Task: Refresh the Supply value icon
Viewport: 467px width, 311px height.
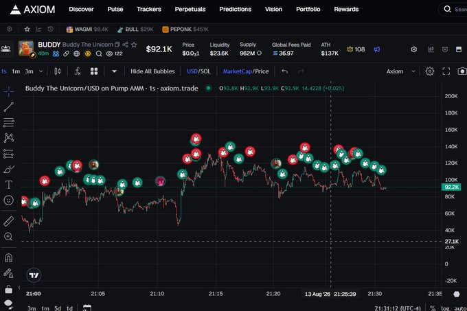Action: (259, 53)
